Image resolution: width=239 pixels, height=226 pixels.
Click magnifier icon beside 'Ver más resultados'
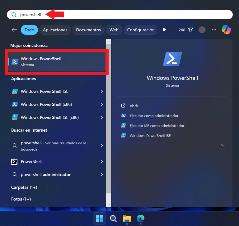[15, 146]
